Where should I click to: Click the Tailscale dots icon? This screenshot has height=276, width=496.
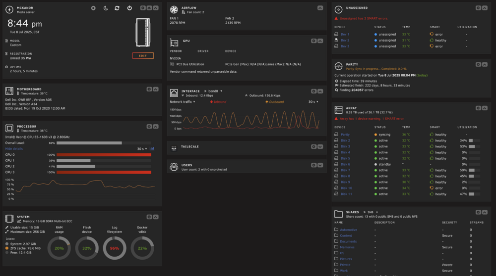tap(174, 148)
